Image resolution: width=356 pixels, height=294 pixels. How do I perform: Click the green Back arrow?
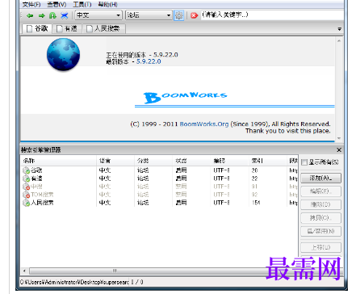(x=30, y=15)
